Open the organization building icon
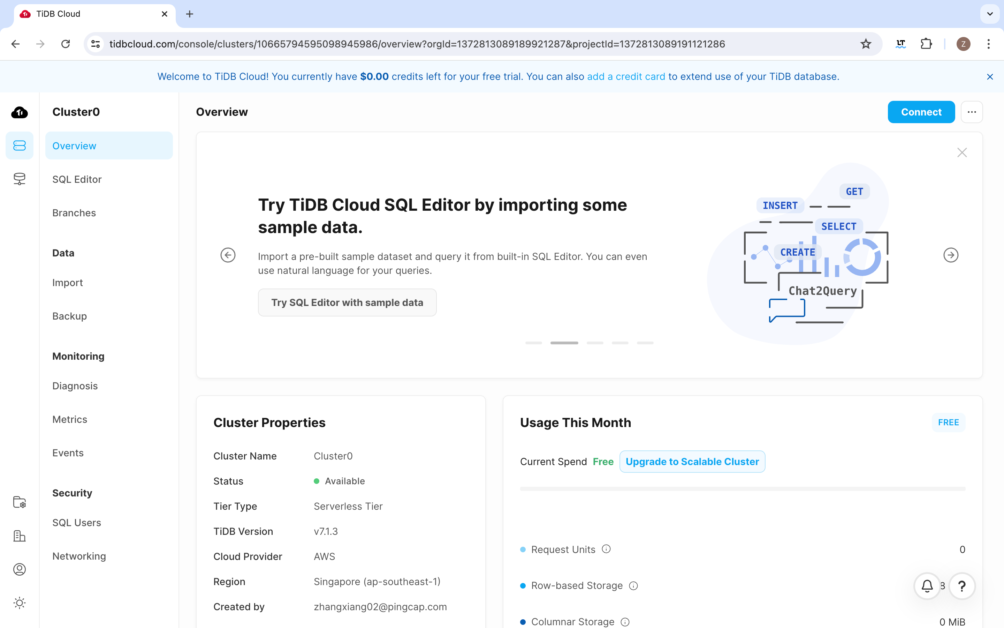The width and height of the screenshot is (1004, 628). click(20, 536)
